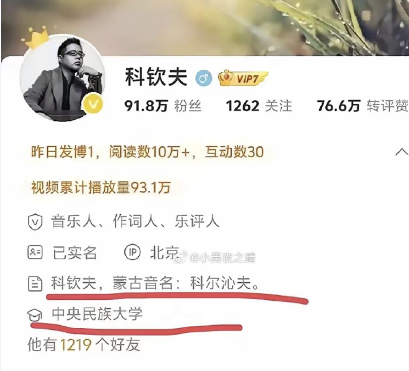The height and width of the screenshot is (371, 409).
Task: Click the shield verification icon
Action: (35, 222)
